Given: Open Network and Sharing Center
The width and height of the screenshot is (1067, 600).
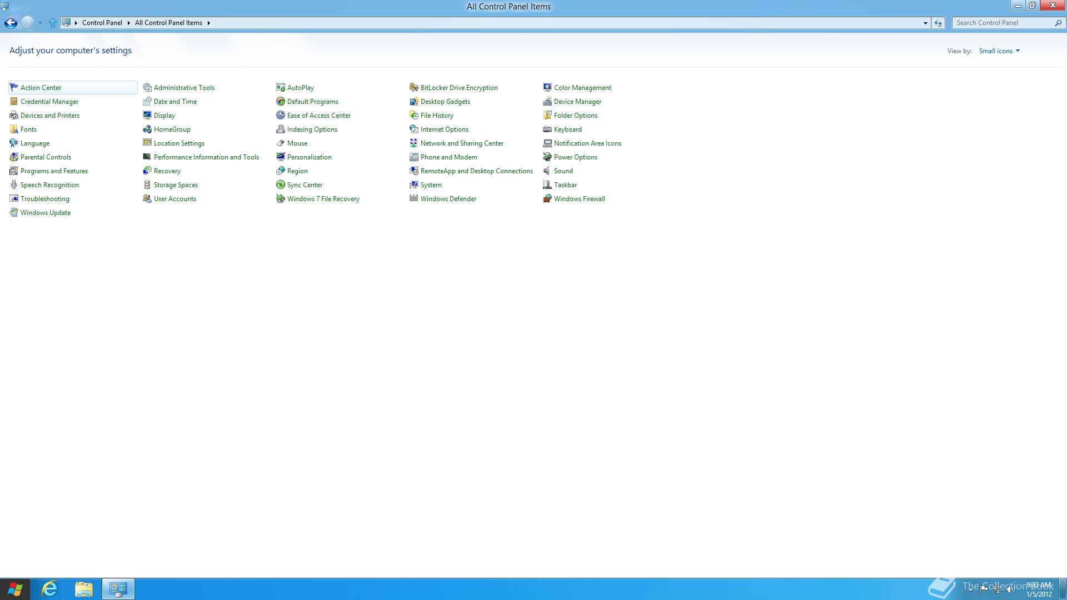Looking at the screenshot, I should click(x=462, y=143).
